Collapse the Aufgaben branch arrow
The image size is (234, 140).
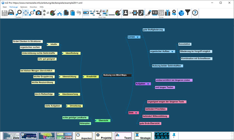pos(148,84)
